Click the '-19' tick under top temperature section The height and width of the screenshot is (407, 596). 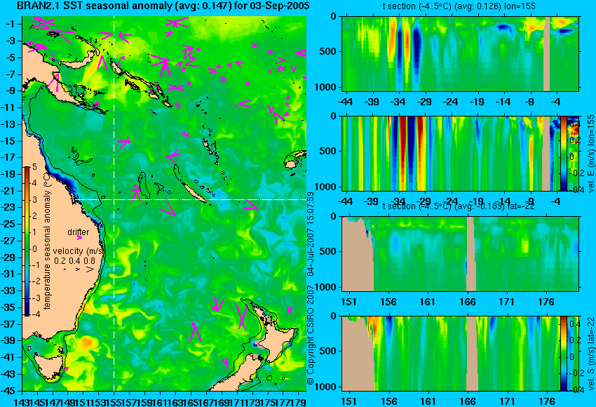point(476,102)
